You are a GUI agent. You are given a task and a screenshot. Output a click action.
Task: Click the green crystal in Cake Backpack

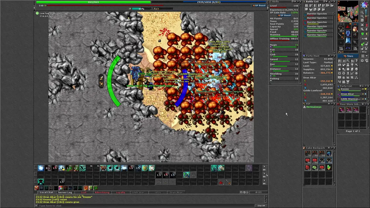pos(329,168)
